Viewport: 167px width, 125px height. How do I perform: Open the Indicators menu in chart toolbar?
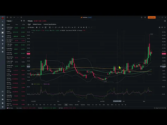[31, 27]
